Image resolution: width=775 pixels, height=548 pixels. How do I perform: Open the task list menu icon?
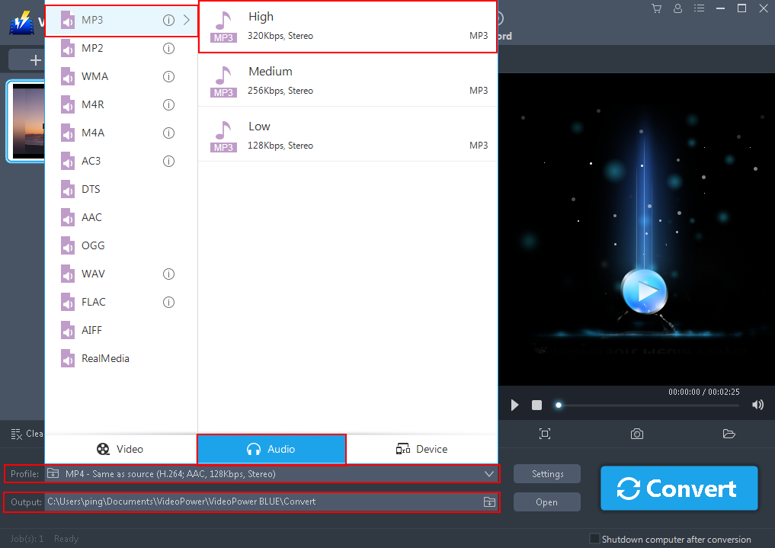(x=699, y=8)
